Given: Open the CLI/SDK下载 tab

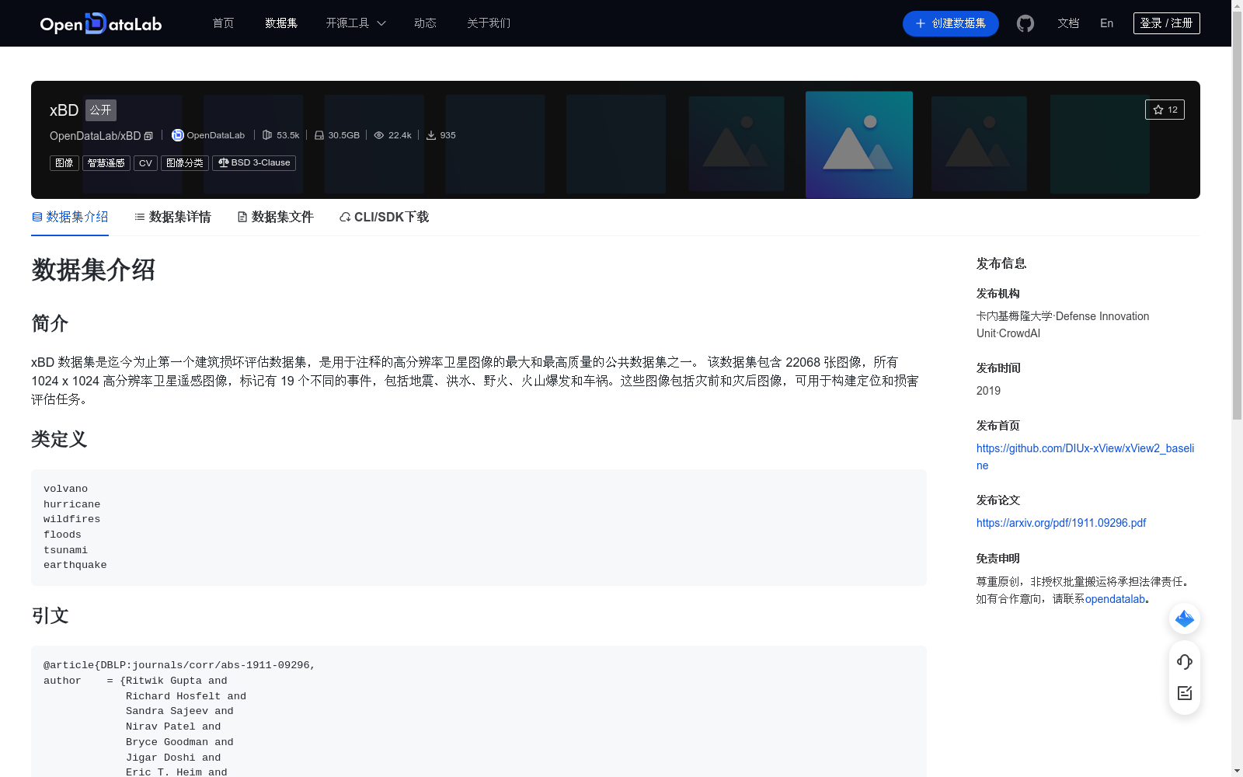Looking at the screenshot, I should (x=384, y=217).
